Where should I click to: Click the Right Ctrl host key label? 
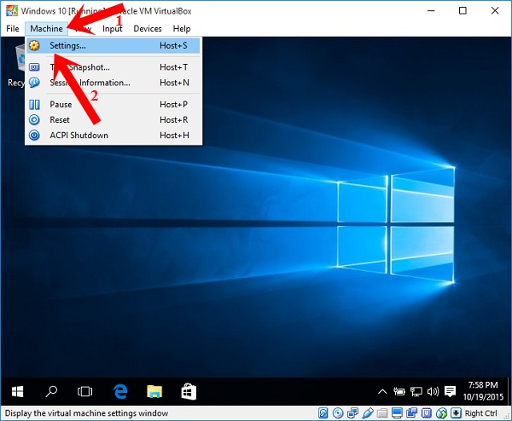[x=481, y=413]
